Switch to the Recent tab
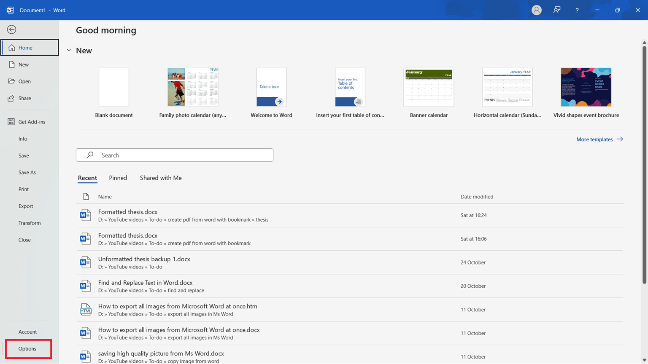This screenshot has width=648, height=364. click(x=87, y=178)
